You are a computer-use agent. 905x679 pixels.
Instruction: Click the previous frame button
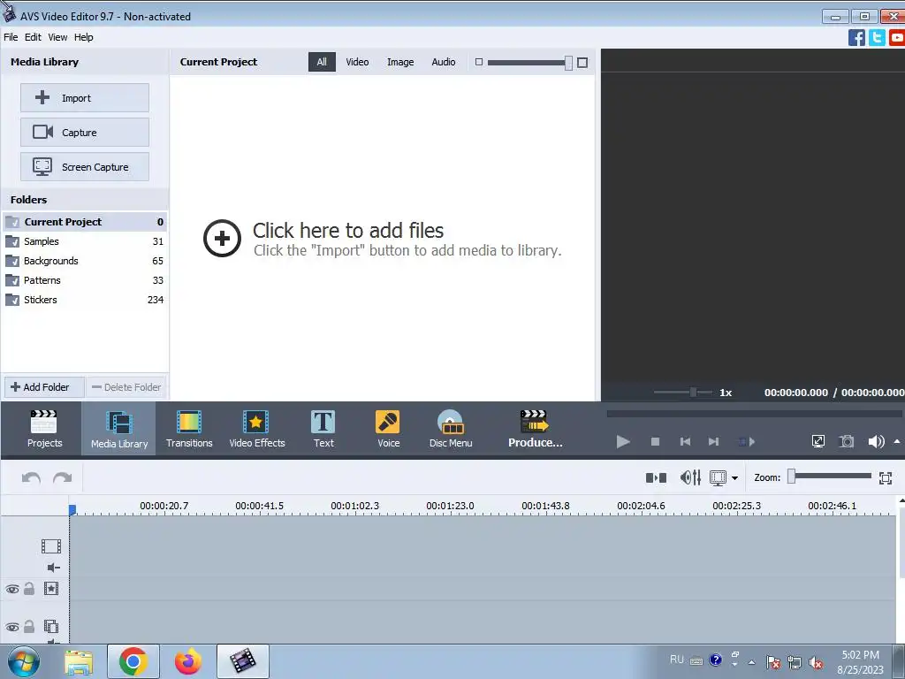(x=685, y=442)
